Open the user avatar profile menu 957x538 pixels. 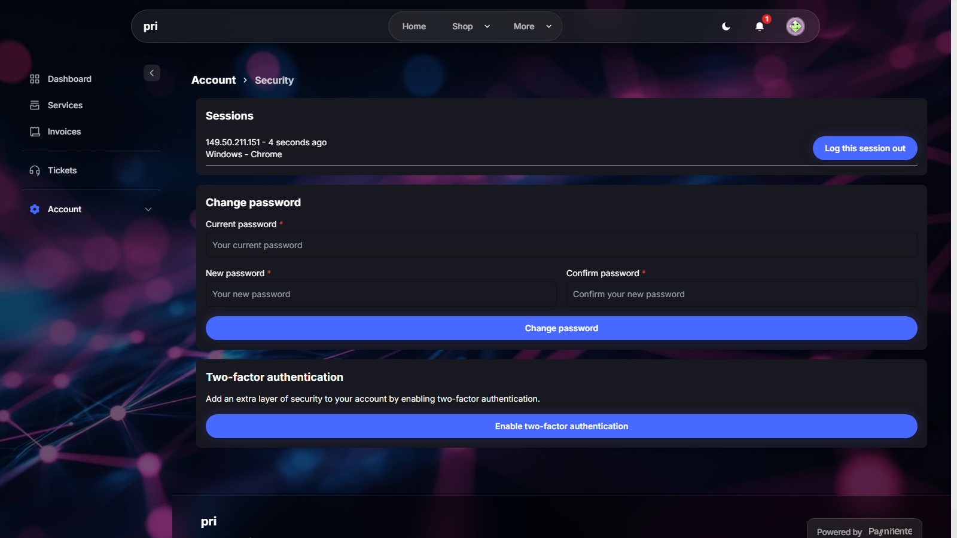tap(795, 26)
